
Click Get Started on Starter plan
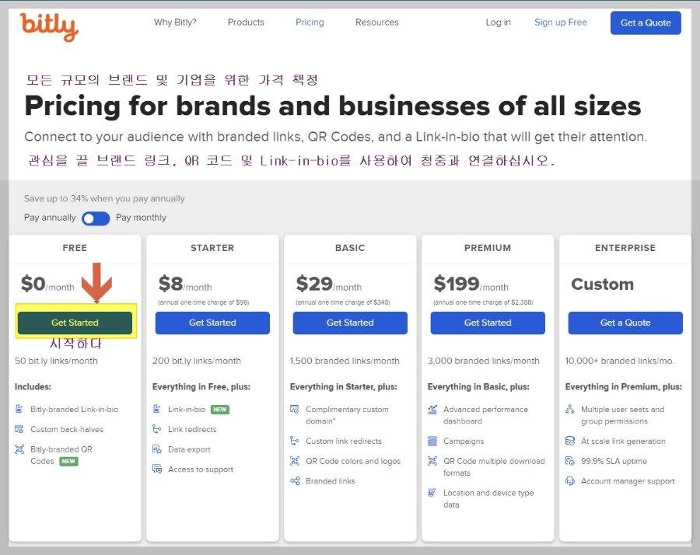click(212, 323)
